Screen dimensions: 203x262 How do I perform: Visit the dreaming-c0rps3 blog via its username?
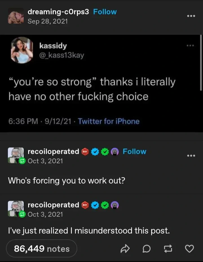coord(58,12)
